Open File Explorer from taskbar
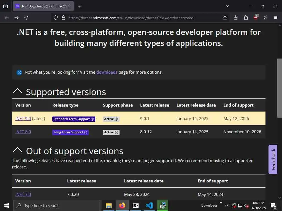The height and width of the screenshot is (211, 282). (x=109, y=206)
